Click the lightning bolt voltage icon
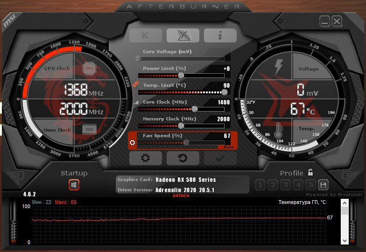The width and height of the screenshot is (366, 252). coord(279,67)
